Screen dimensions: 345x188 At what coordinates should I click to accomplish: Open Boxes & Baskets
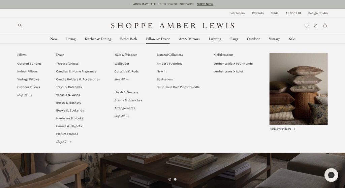point(68,102)
